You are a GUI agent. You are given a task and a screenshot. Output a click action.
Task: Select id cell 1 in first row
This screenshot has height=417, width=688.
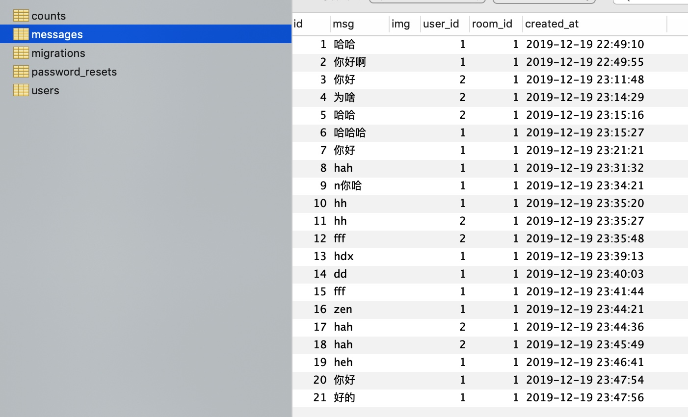(323, 44)
